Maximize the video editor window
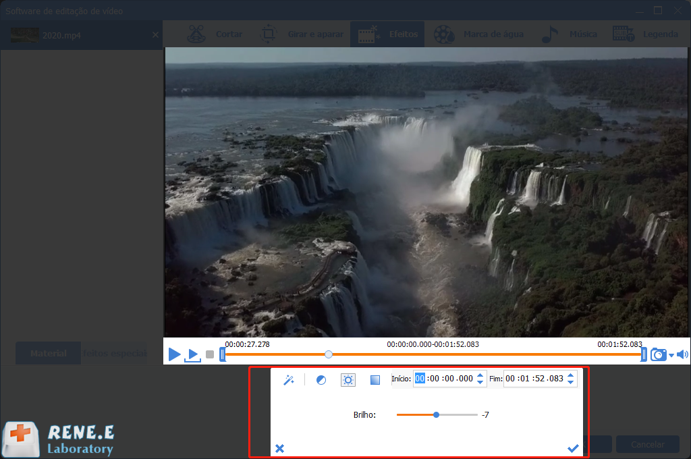691x459 pixels. pyautogui.click(x=658, y=10)
